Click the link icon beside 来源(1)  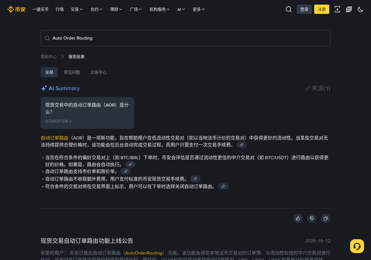(x=308, y=88)
